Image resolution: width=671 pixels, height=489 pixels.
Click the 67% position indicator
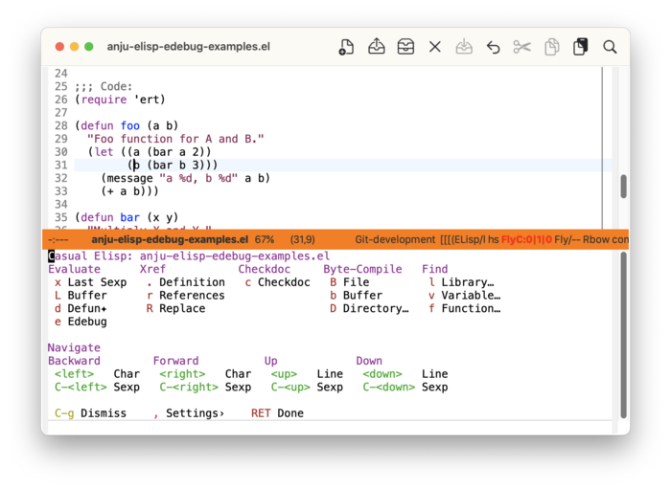coord(265,239)
